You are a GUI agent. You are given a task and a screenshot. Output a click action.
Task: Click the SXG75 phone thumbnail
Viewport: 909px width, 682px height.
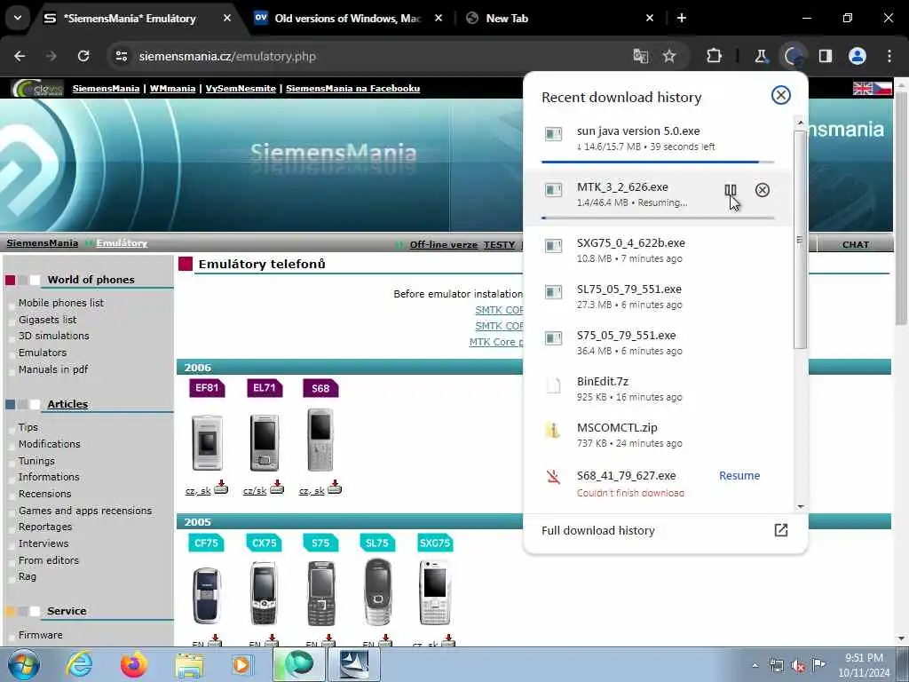point(435,592)
